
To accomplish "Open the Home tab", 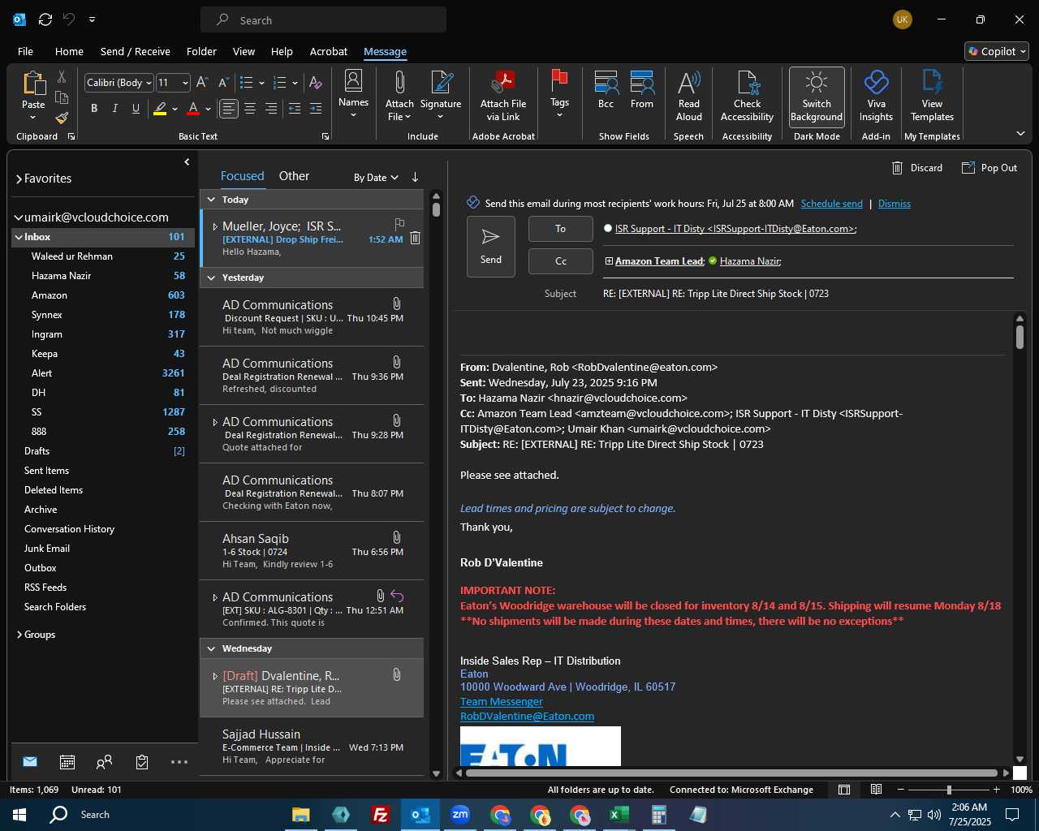I will coord(69,51).
